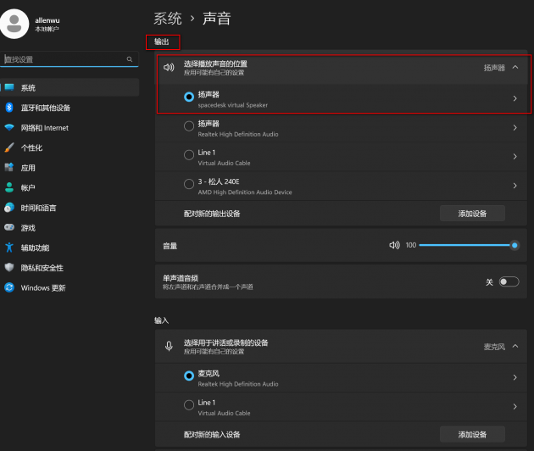The image size is (534, 451).
Task: Click the 查找设置 search box
Action: [64, 60]
